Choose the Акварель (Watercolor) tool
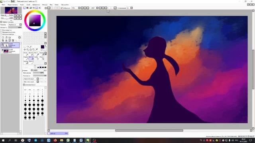The width and height of the screenshot is (255, 143). (41, 54)
